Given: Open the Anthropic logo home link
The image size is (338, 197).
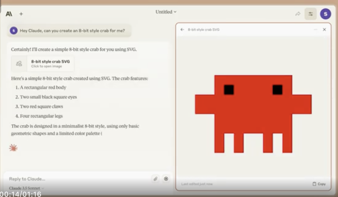Looking at the screenshot, I should pyautogui.click(x=9, y=14).
